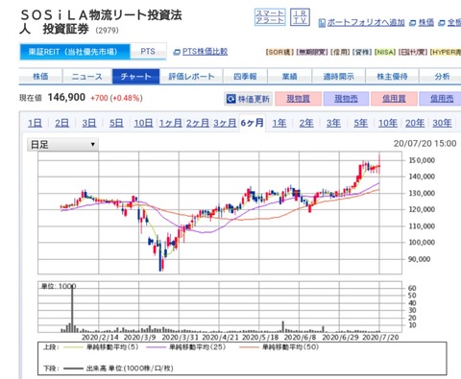Refresh price with 株価更新 button
The image size is (461, 379).
click(248, 99)
